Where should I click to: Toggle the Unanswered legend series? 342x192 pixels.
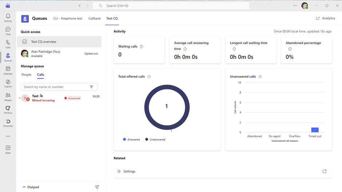click(x=155, y=139)
